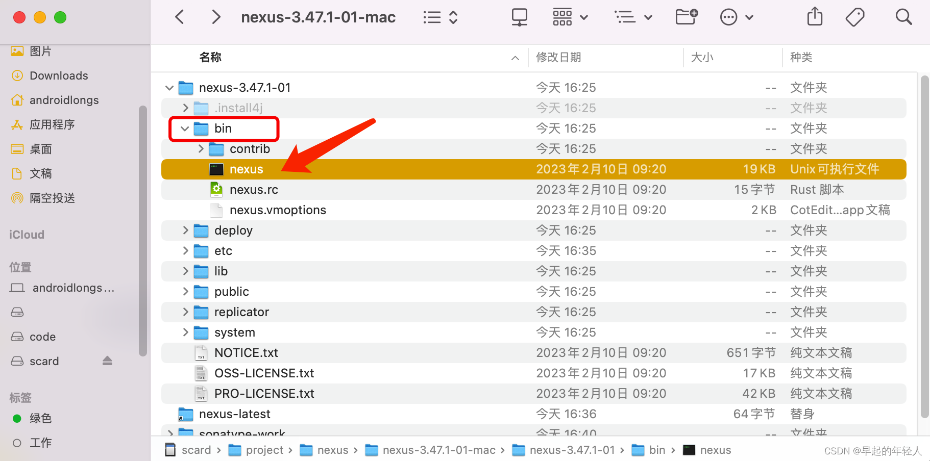Click the Edit Tags toolbar icon
930x461 pixels.
(855, 17)
